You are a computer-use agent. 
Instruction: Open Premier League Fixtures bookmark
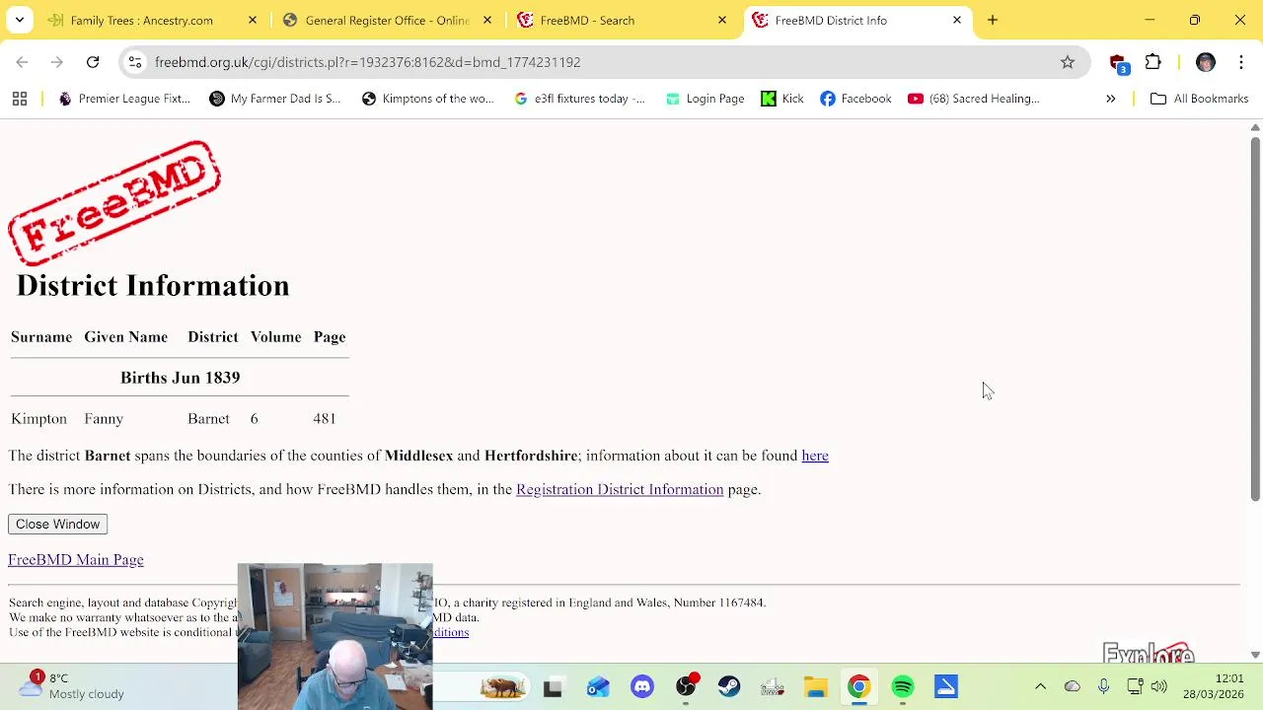[124, 99]
